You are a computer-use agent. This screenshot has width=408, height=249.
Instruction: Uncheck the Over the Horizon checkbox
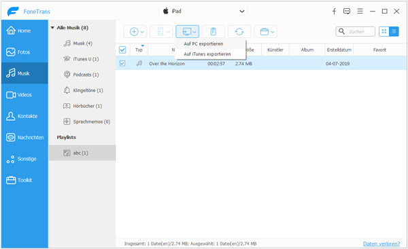tap(122, 63)
